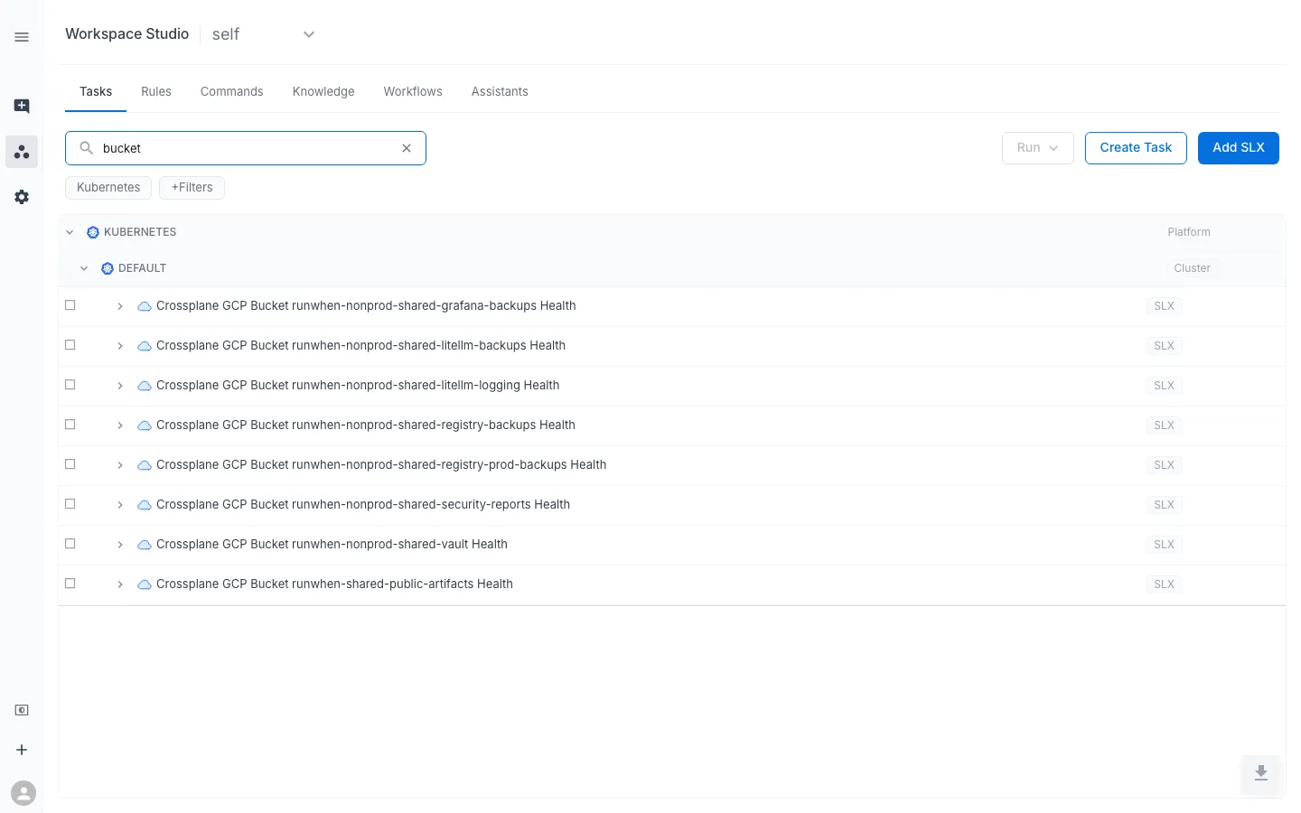Click the SLX tag on security-reports row

tap(1164, 505)
